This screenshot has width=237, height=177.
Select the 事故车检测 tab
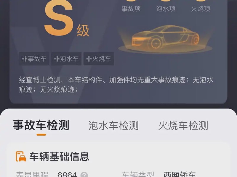point(41,125)
